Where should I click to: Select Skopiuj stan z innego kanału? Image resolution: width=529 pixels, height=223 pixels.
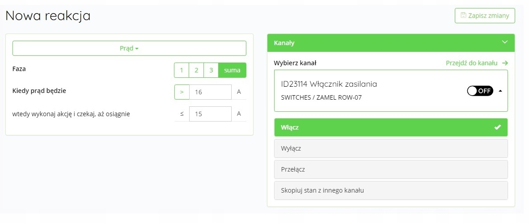coord(390,190)
